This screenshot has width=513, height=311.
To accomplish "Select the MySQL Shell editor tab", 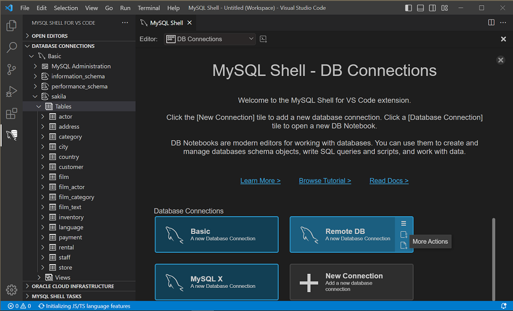I will click(x=166, y=23).
